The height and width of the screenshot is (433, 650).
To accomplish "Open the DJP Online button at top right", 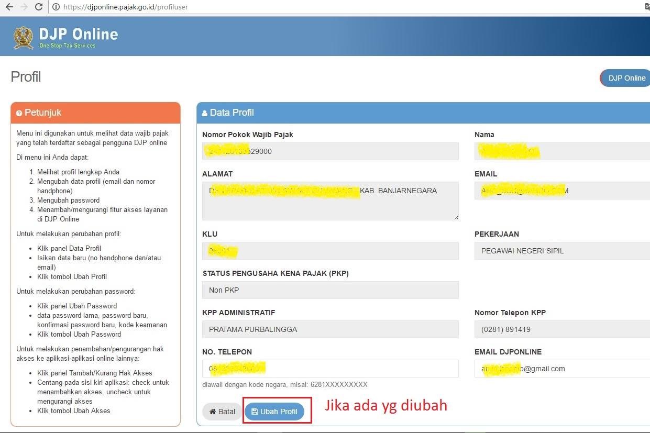I will pyautogui.click(x=626, y=77).
